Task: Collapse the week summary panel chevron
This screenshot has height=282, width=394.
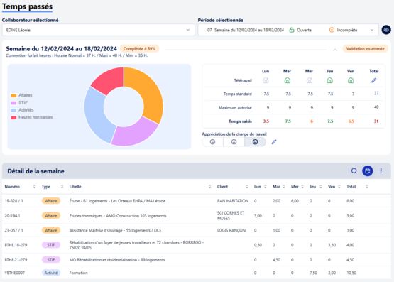Action: tap(335, 50)
